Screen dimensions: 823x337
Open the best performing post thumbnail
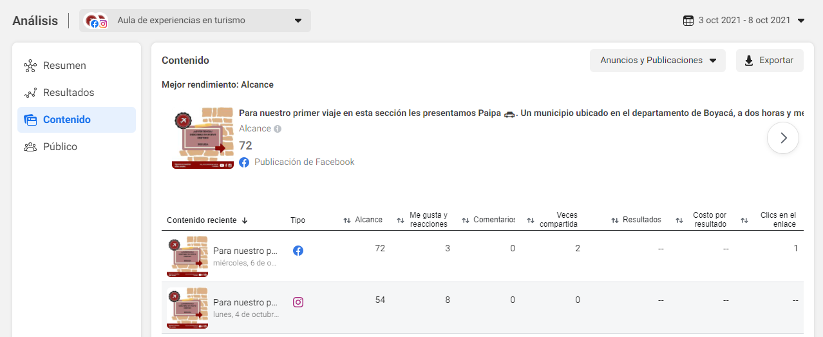coord(202,138)
